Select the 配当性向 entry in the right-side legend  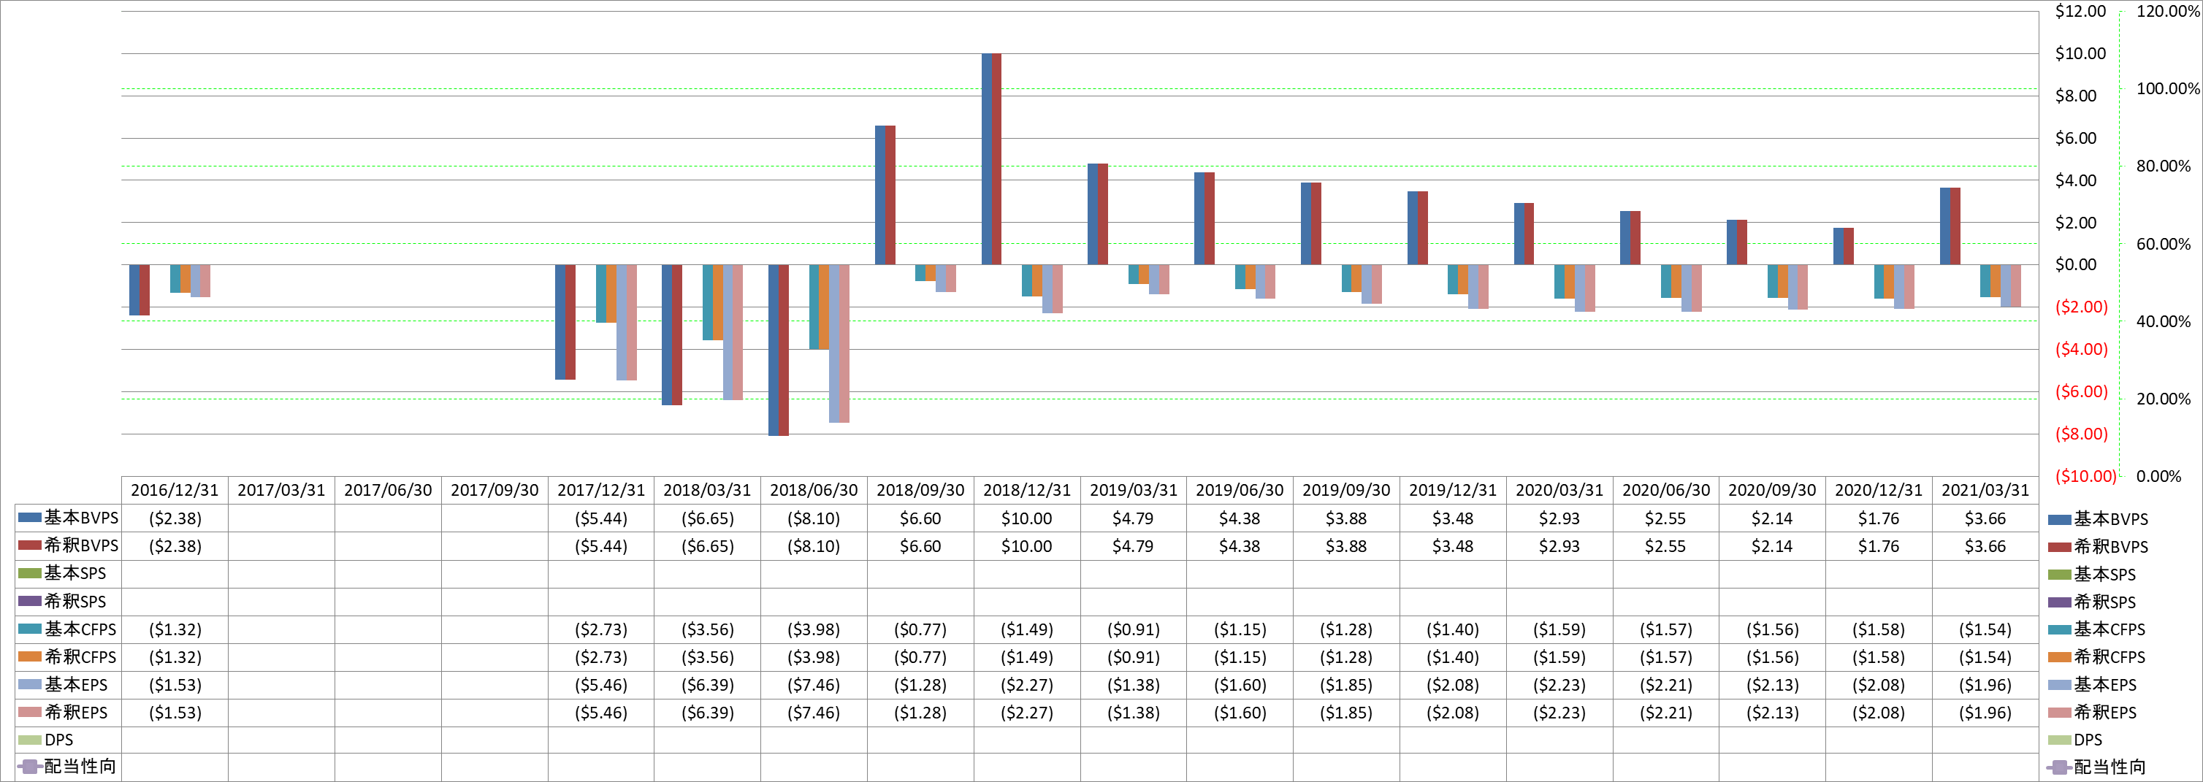pyautogui.click(x=2097, y=767)
